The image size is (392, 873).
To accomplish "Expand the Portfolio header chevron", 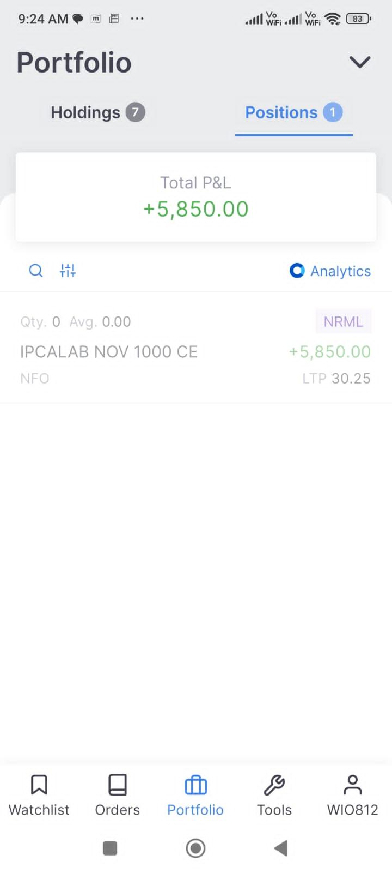I will click(x=360, y=62).
